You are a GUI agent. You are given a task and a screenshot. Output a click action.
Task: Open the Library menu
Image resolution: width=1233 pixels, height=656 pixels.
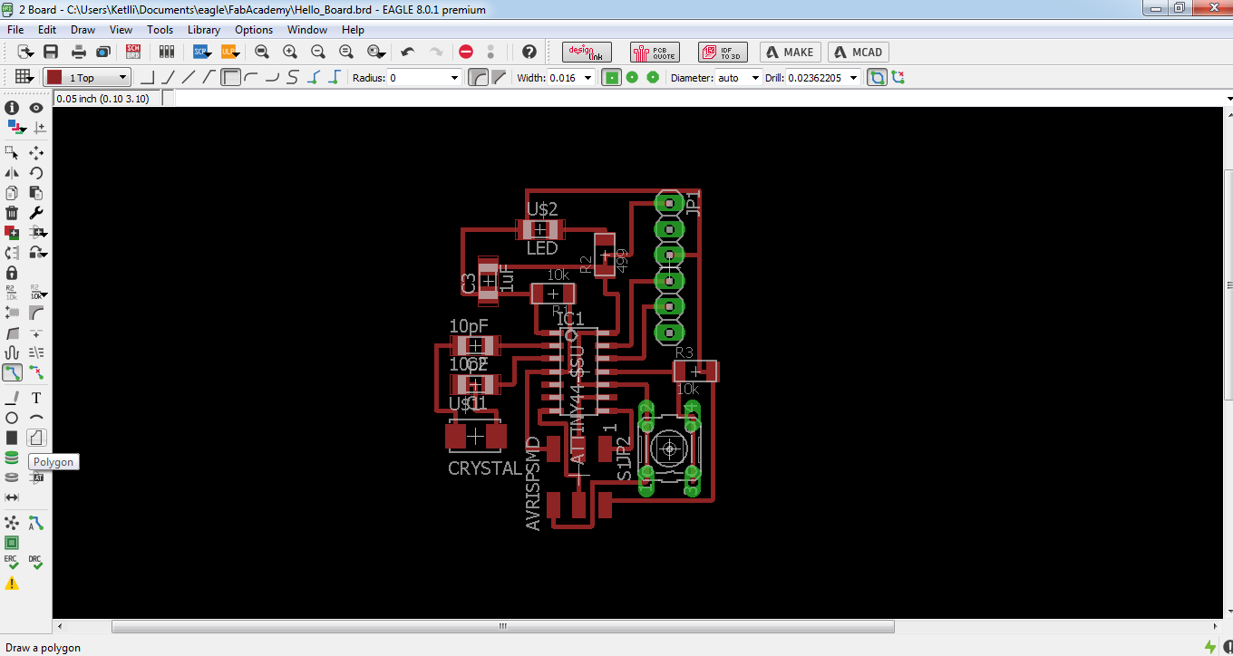(204, 30)
